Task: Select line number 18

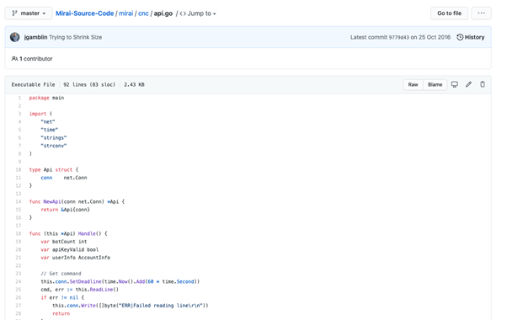Action: [19, 234]
